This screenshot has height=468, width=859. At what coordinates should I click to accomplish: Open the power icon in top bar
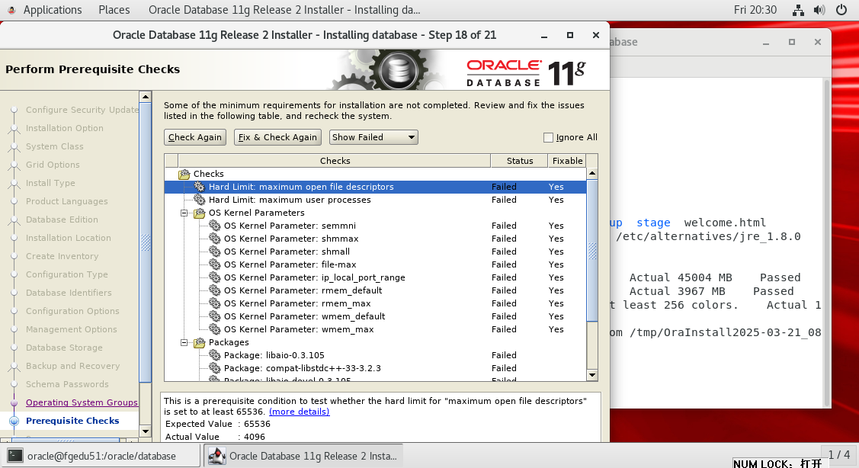coord(841,10)
